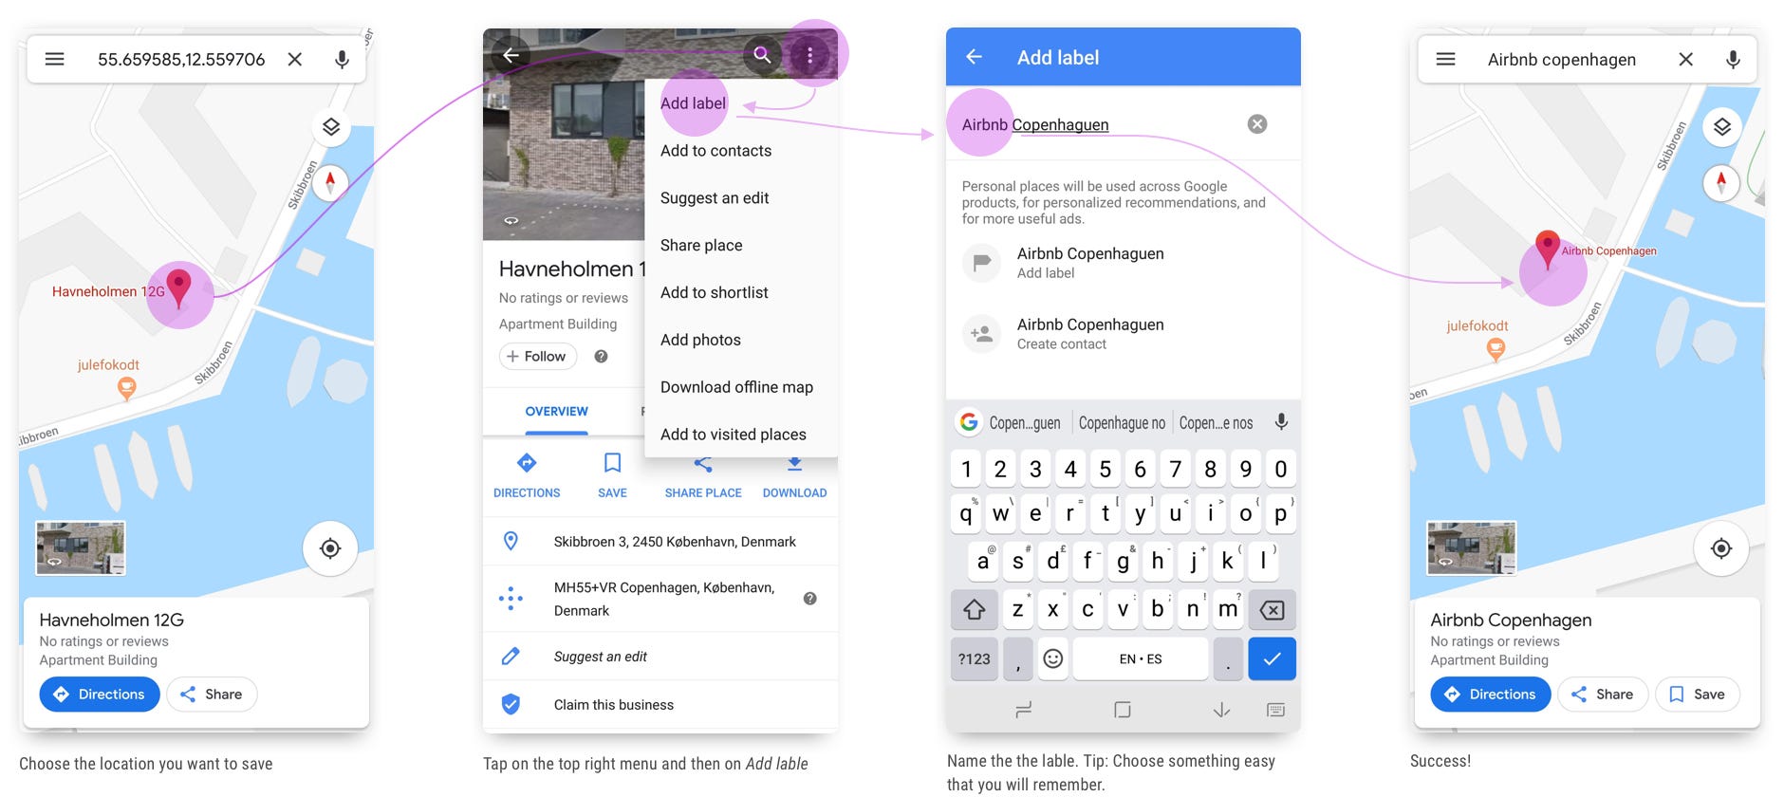Tap backspace key on keyboard
1784x797 pixels.
tap(1272, 610)
